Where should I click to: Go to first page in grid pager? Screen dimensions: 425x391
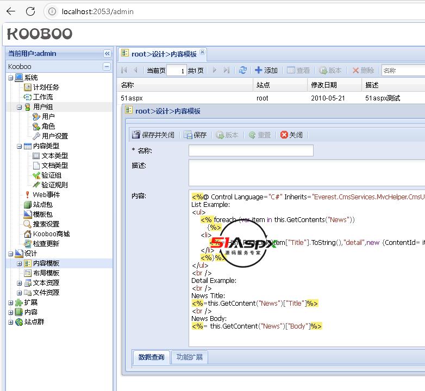124,70
